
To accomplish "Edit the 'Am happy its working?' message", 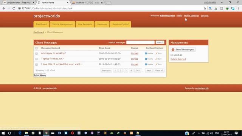I will (158, 53).
